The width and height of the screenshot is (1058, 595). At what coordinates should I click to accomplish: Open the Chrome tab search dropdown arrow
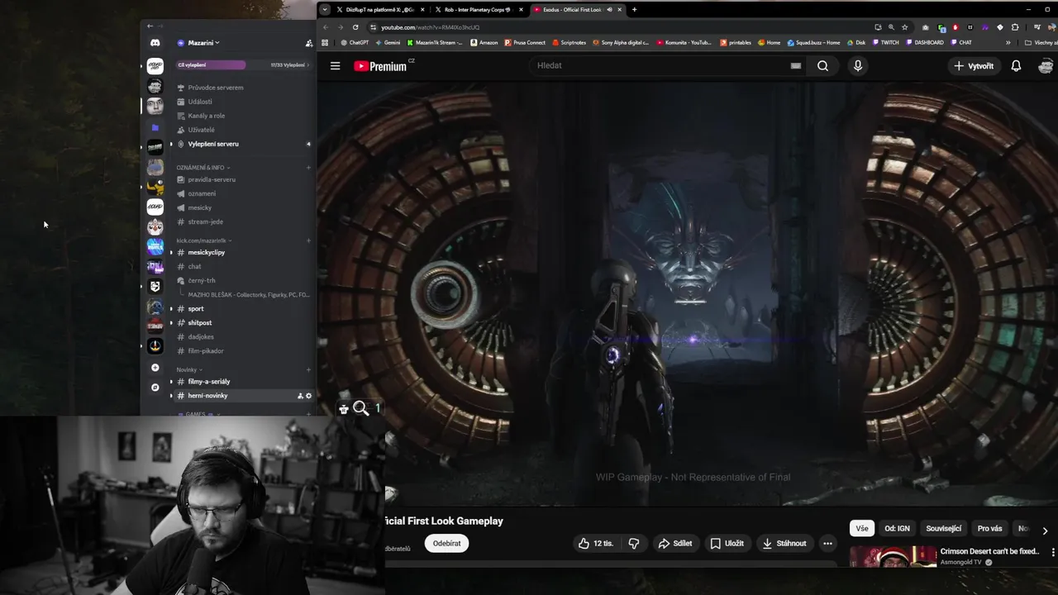325,9
